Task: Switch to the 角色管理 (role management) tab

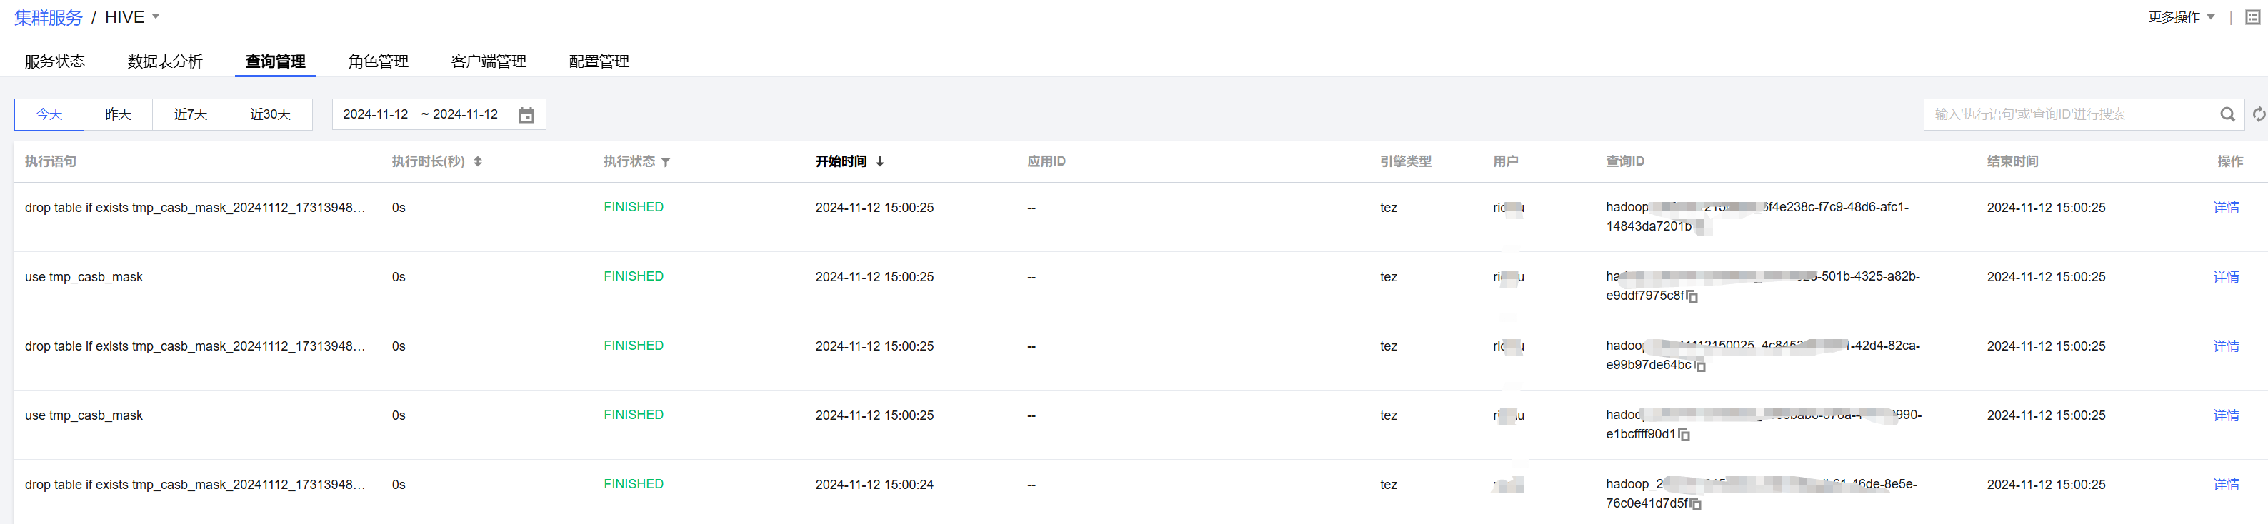Action: pyautogui.click(x=378, y=61)
